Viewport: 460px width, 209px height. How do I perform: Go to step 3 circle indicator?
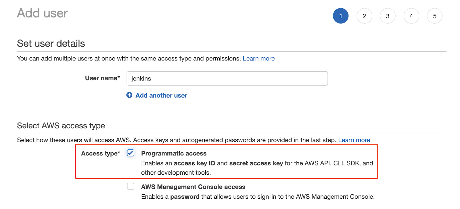click(388, 16)
